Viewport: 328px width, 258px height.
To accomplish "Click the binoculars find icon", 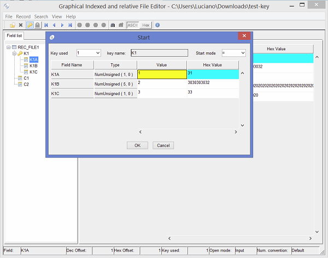I will [113, 25].
